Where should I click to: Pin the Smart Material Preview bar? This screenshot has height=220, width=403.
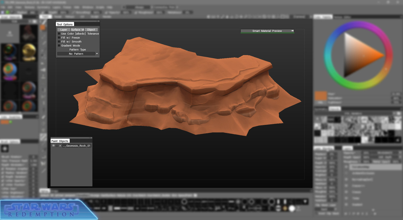tap(292, 31)
